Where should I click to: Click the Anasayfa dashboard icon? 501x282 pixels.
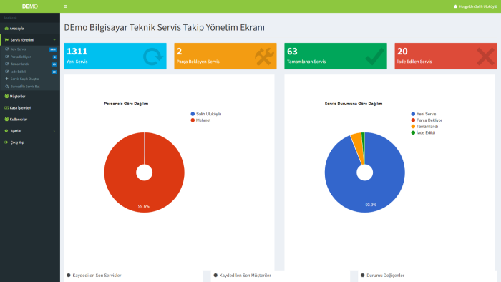click(x=6, y=29)
